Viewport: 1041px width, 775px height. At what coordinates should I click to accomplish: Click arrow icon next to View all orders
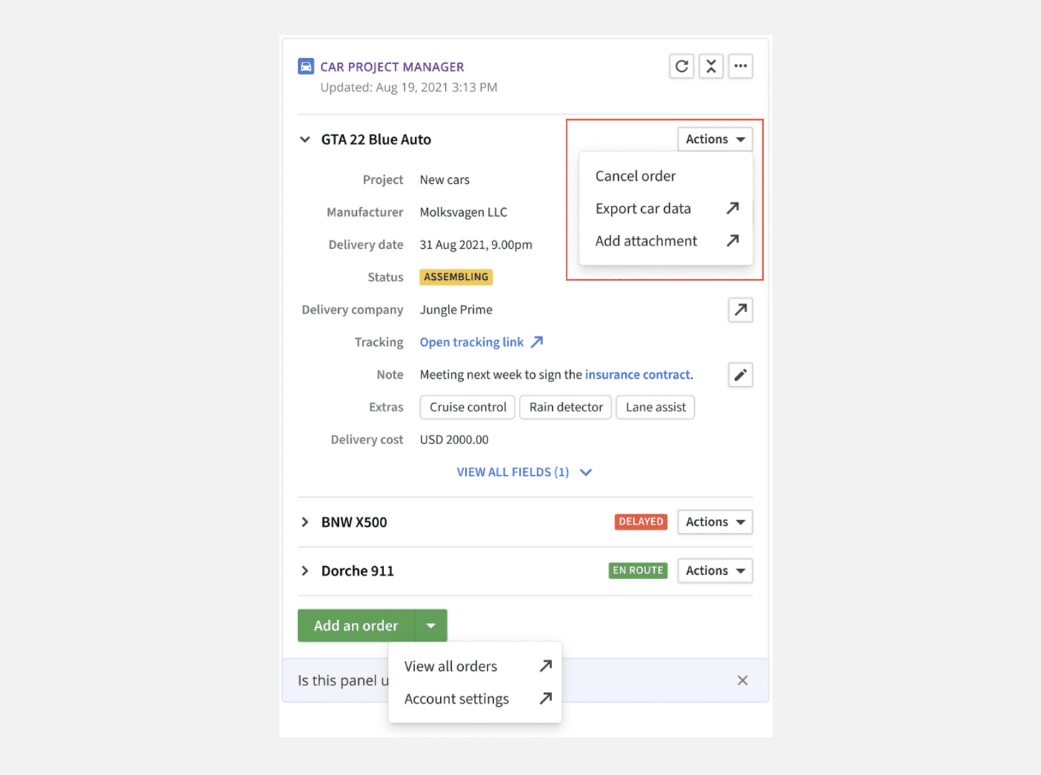tap(546, 666)
